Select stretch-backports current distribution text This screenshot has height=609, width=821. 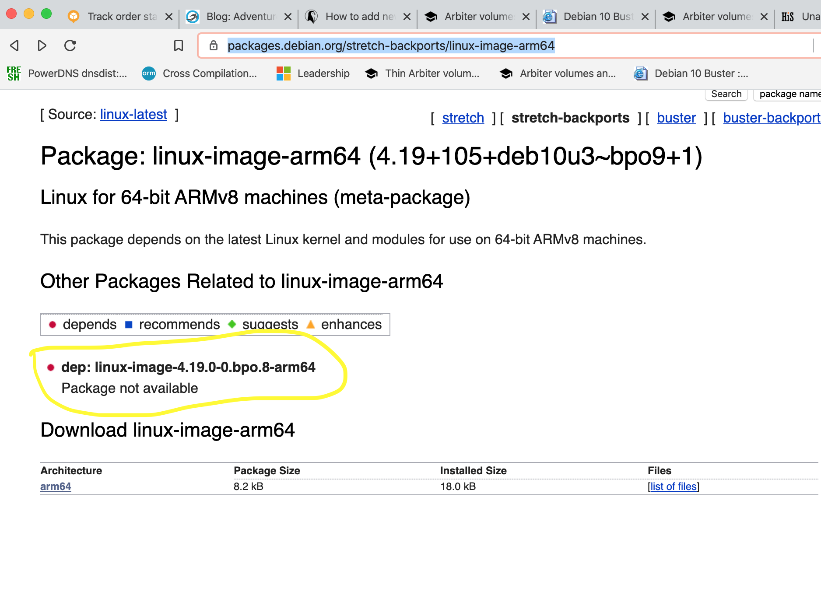point(570,118)
